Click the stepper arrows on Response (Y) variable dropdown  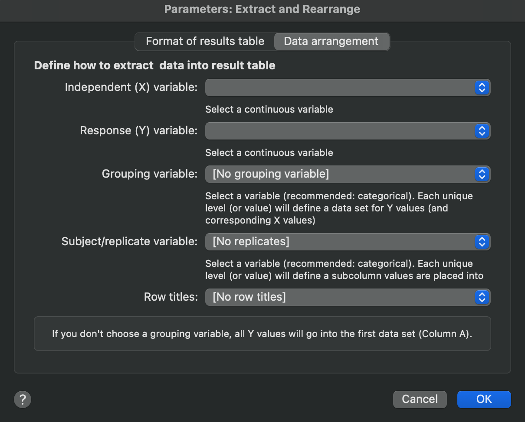click(482, 131)
